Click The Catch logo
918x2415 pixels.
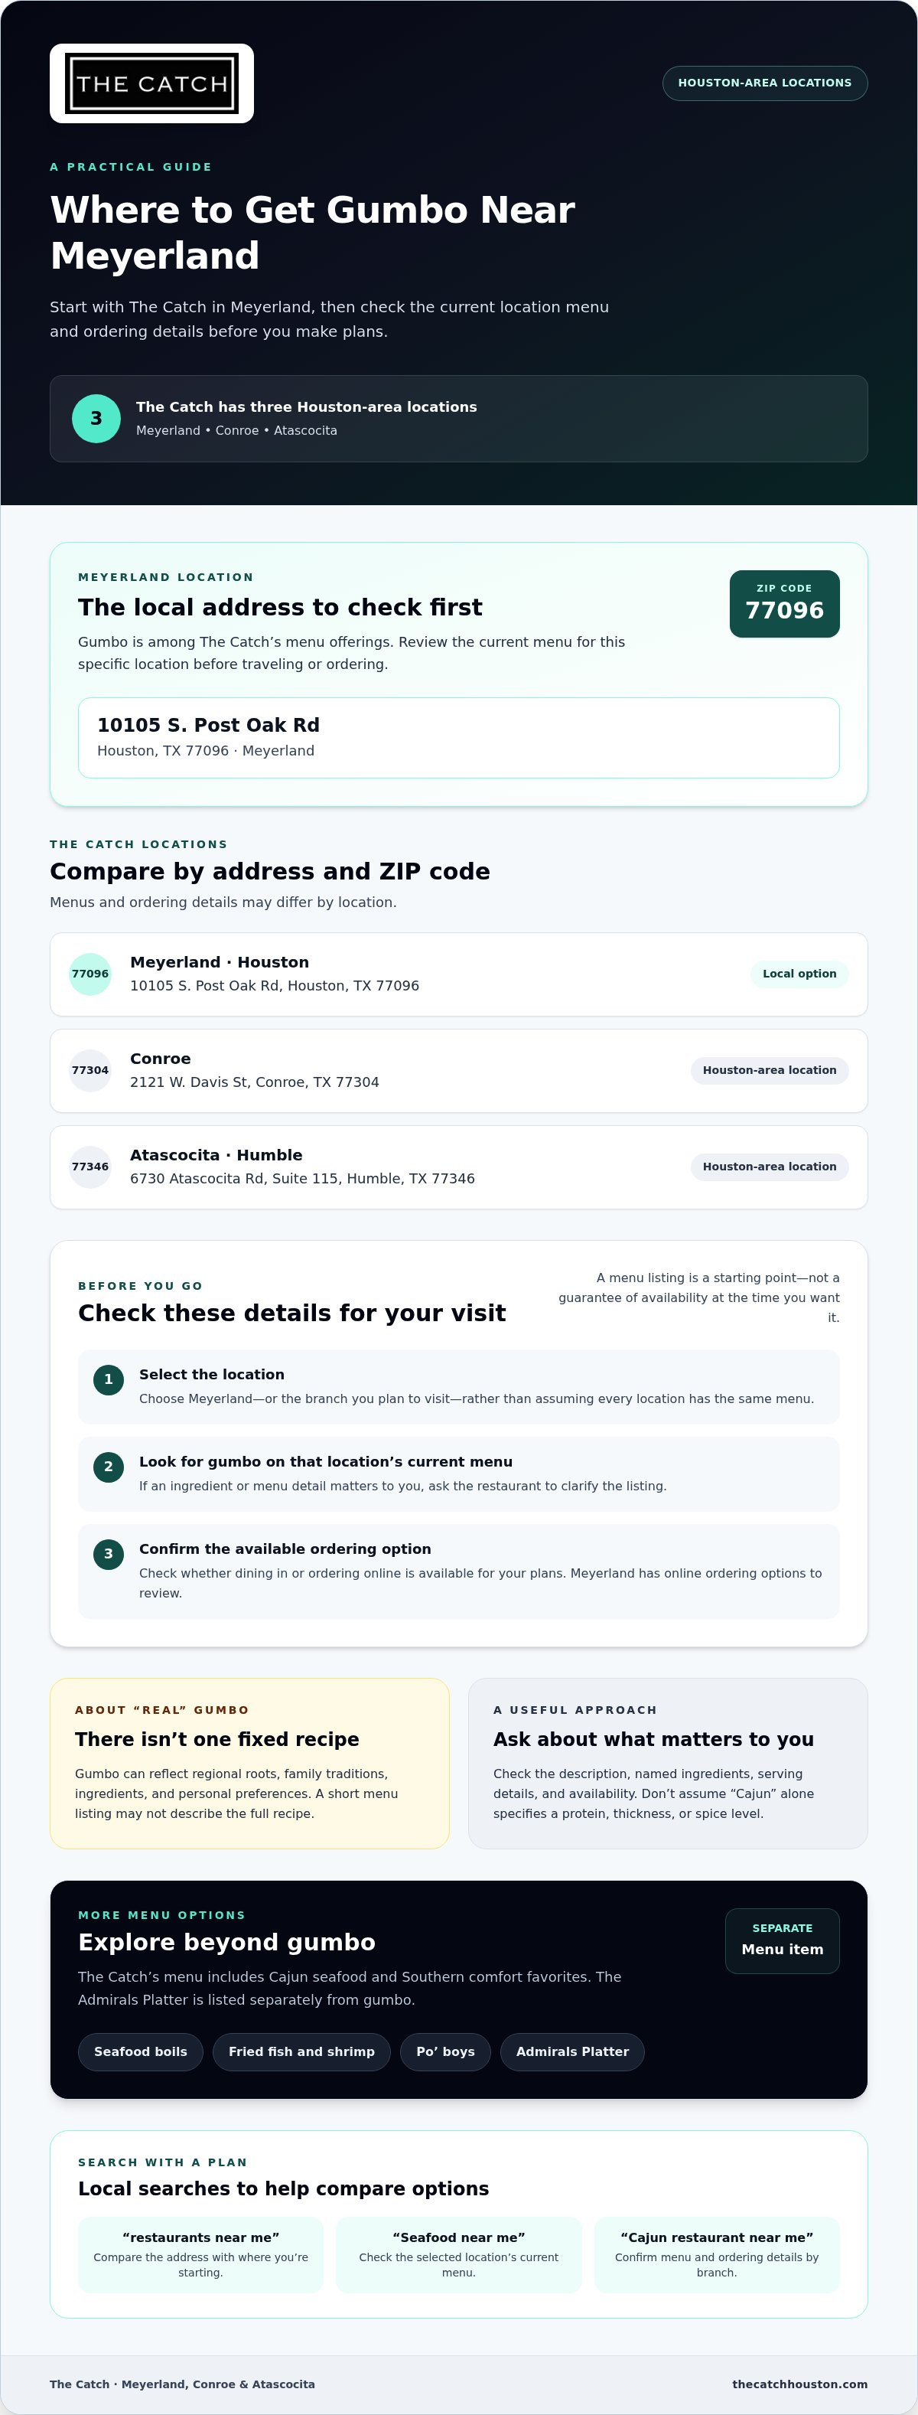151,83
